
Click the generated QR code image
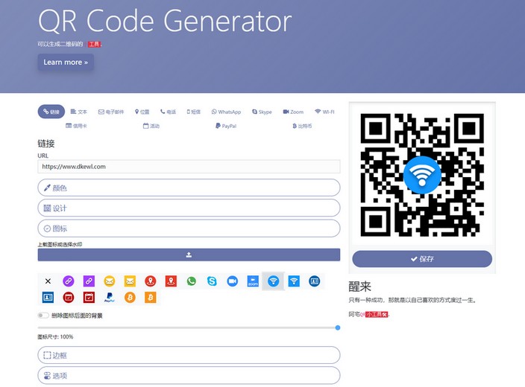[x=422, y=175]
